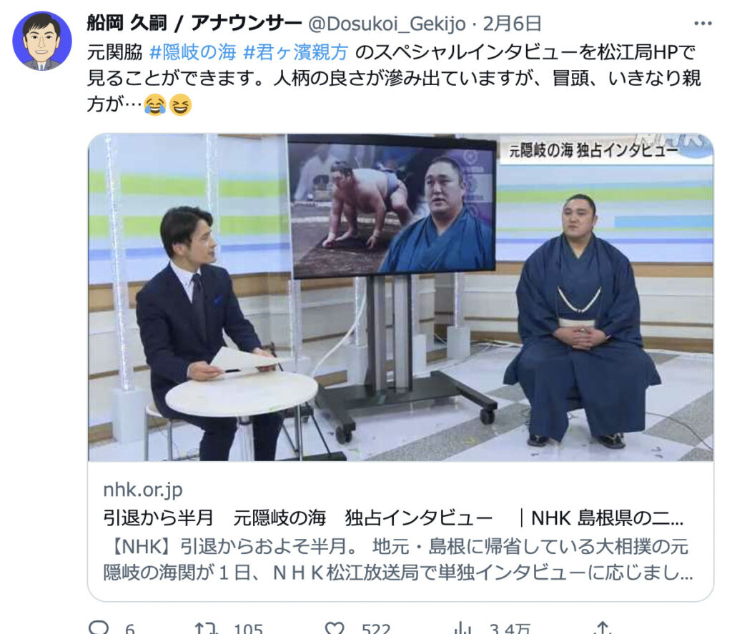Image resolution: width=732 pixels, height=634 pixels.
Task: Open the 2月6日 tweet date link
Action: point(512,24)
